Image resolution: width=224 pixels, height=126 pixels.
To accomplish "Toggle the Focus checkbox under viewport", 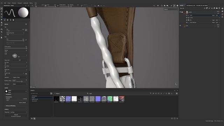I will click(31, 87).
